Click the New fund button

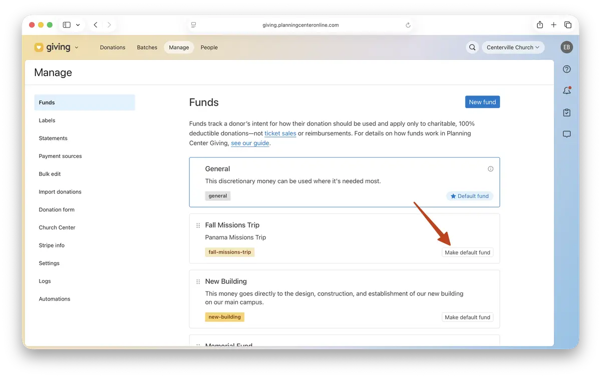pyautogui.click(x=482, y=102)
